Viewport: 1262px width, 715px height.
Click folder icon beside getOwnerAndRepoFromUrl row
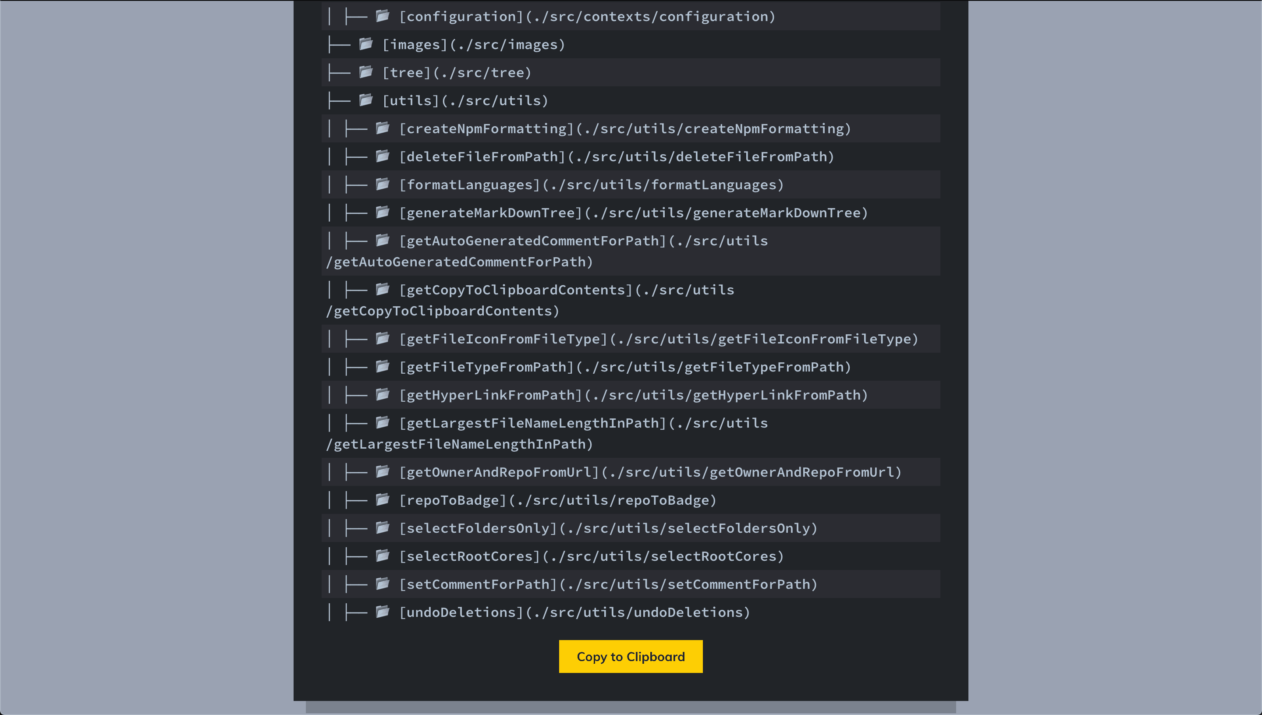click(x=383, y=471)
